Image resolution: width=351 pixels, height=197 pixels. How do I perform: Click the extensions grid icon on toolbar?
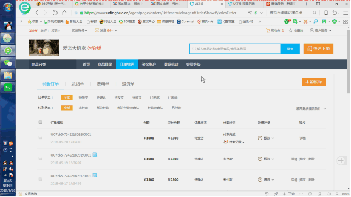[346, 21]
